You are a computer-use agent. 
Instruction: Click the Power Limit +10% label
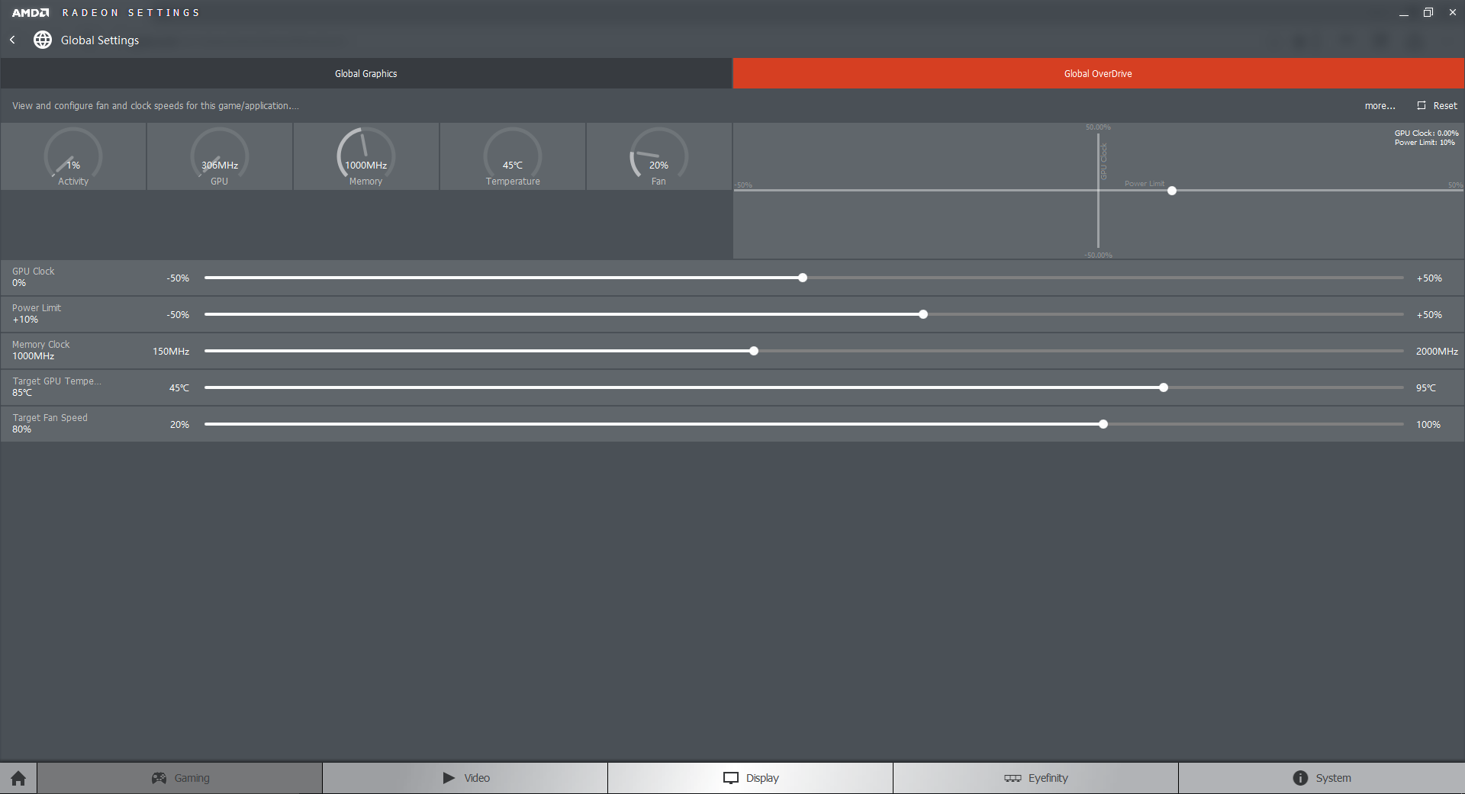coord(37,313)
